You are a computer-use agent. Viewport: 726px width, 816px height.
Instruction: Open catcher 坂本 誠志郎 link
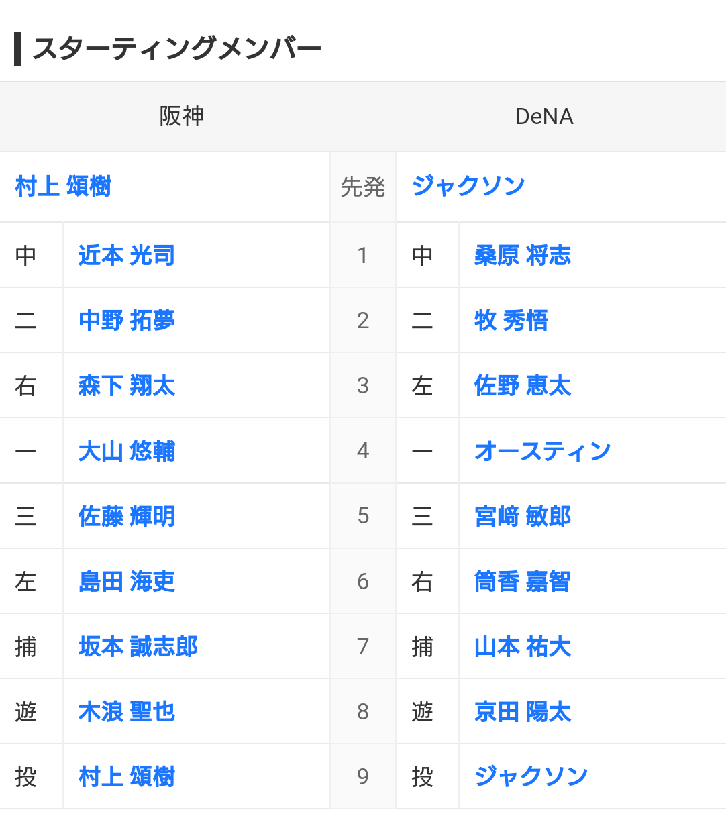point(138,646)
